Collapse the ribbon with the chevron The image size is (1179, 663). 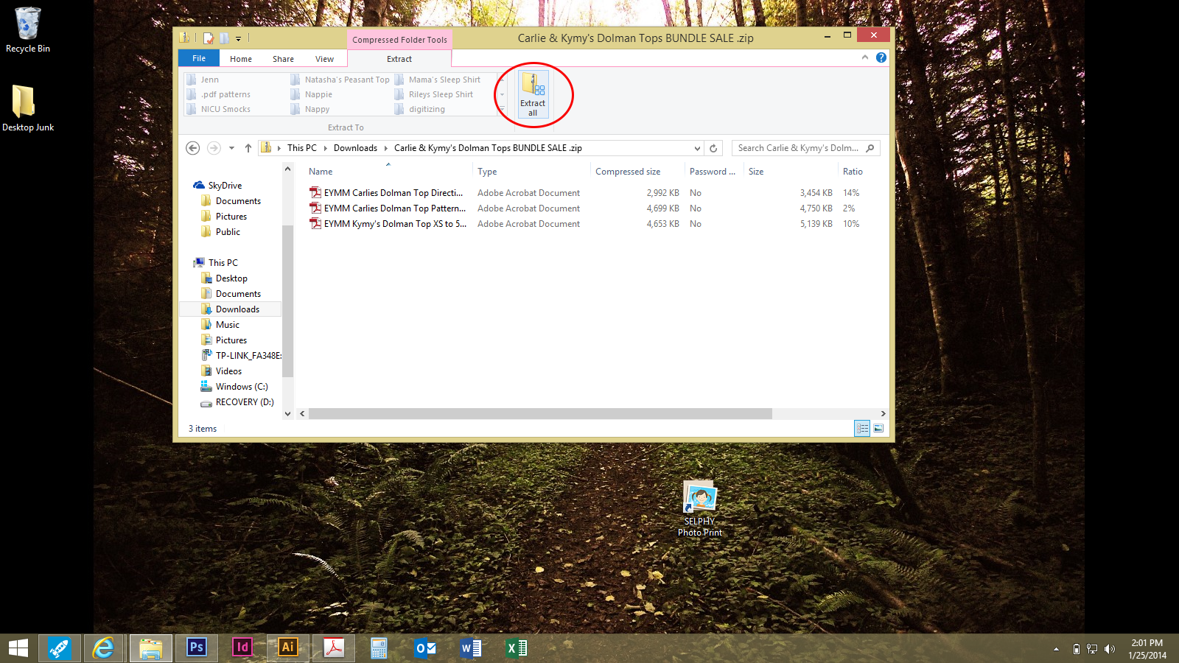coord(865,57)
